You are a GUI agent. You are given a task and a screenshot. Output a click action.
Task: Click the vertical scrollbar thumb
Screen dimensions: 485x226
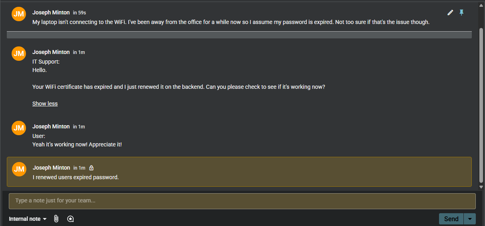click(x=481, y=104)
